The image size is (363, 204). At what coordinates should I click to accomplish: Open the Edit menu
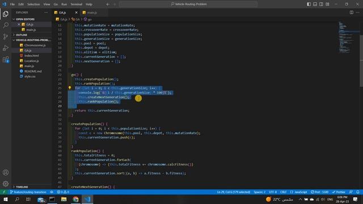point(21,4)
